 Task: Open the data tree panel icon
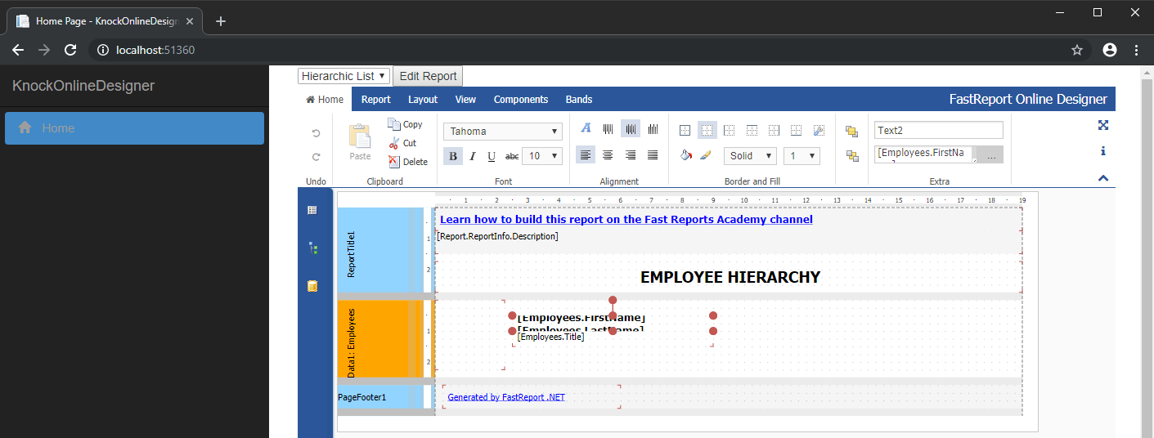point(312,248)
